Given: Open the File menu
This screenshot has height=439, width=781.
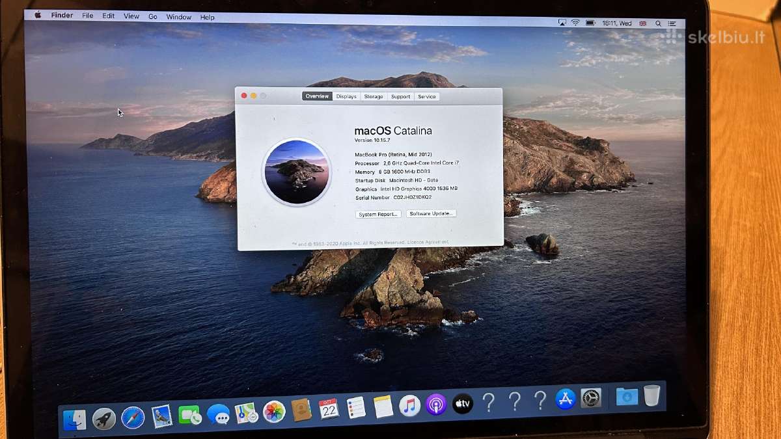Looking at the screenshot, I should [x=88, y=16].
